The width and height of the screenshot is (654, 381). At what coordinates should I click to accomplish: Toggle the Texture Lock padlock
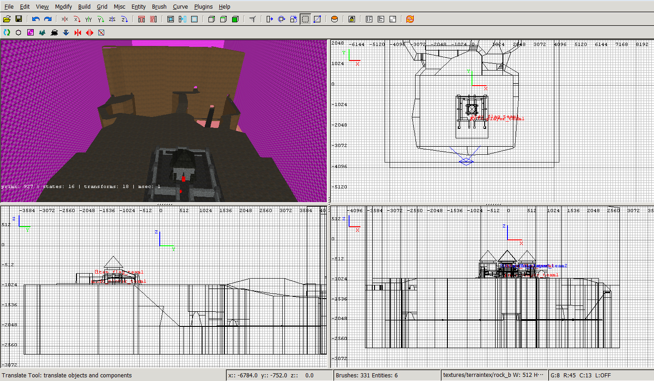point(351,19)
